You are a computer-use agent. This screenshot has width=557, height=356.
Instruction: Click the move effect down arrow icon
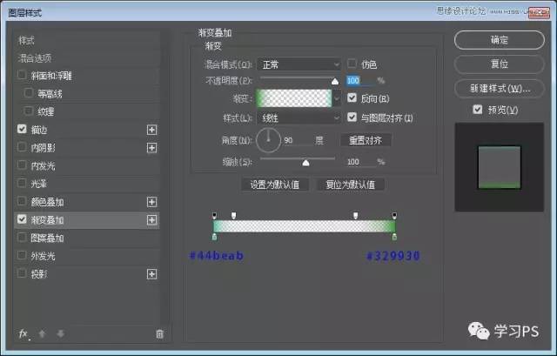click(59, 333)
